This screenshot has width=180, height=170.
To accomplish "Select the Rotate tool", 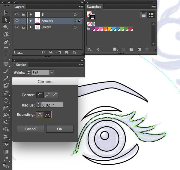I will coord(6,100).
